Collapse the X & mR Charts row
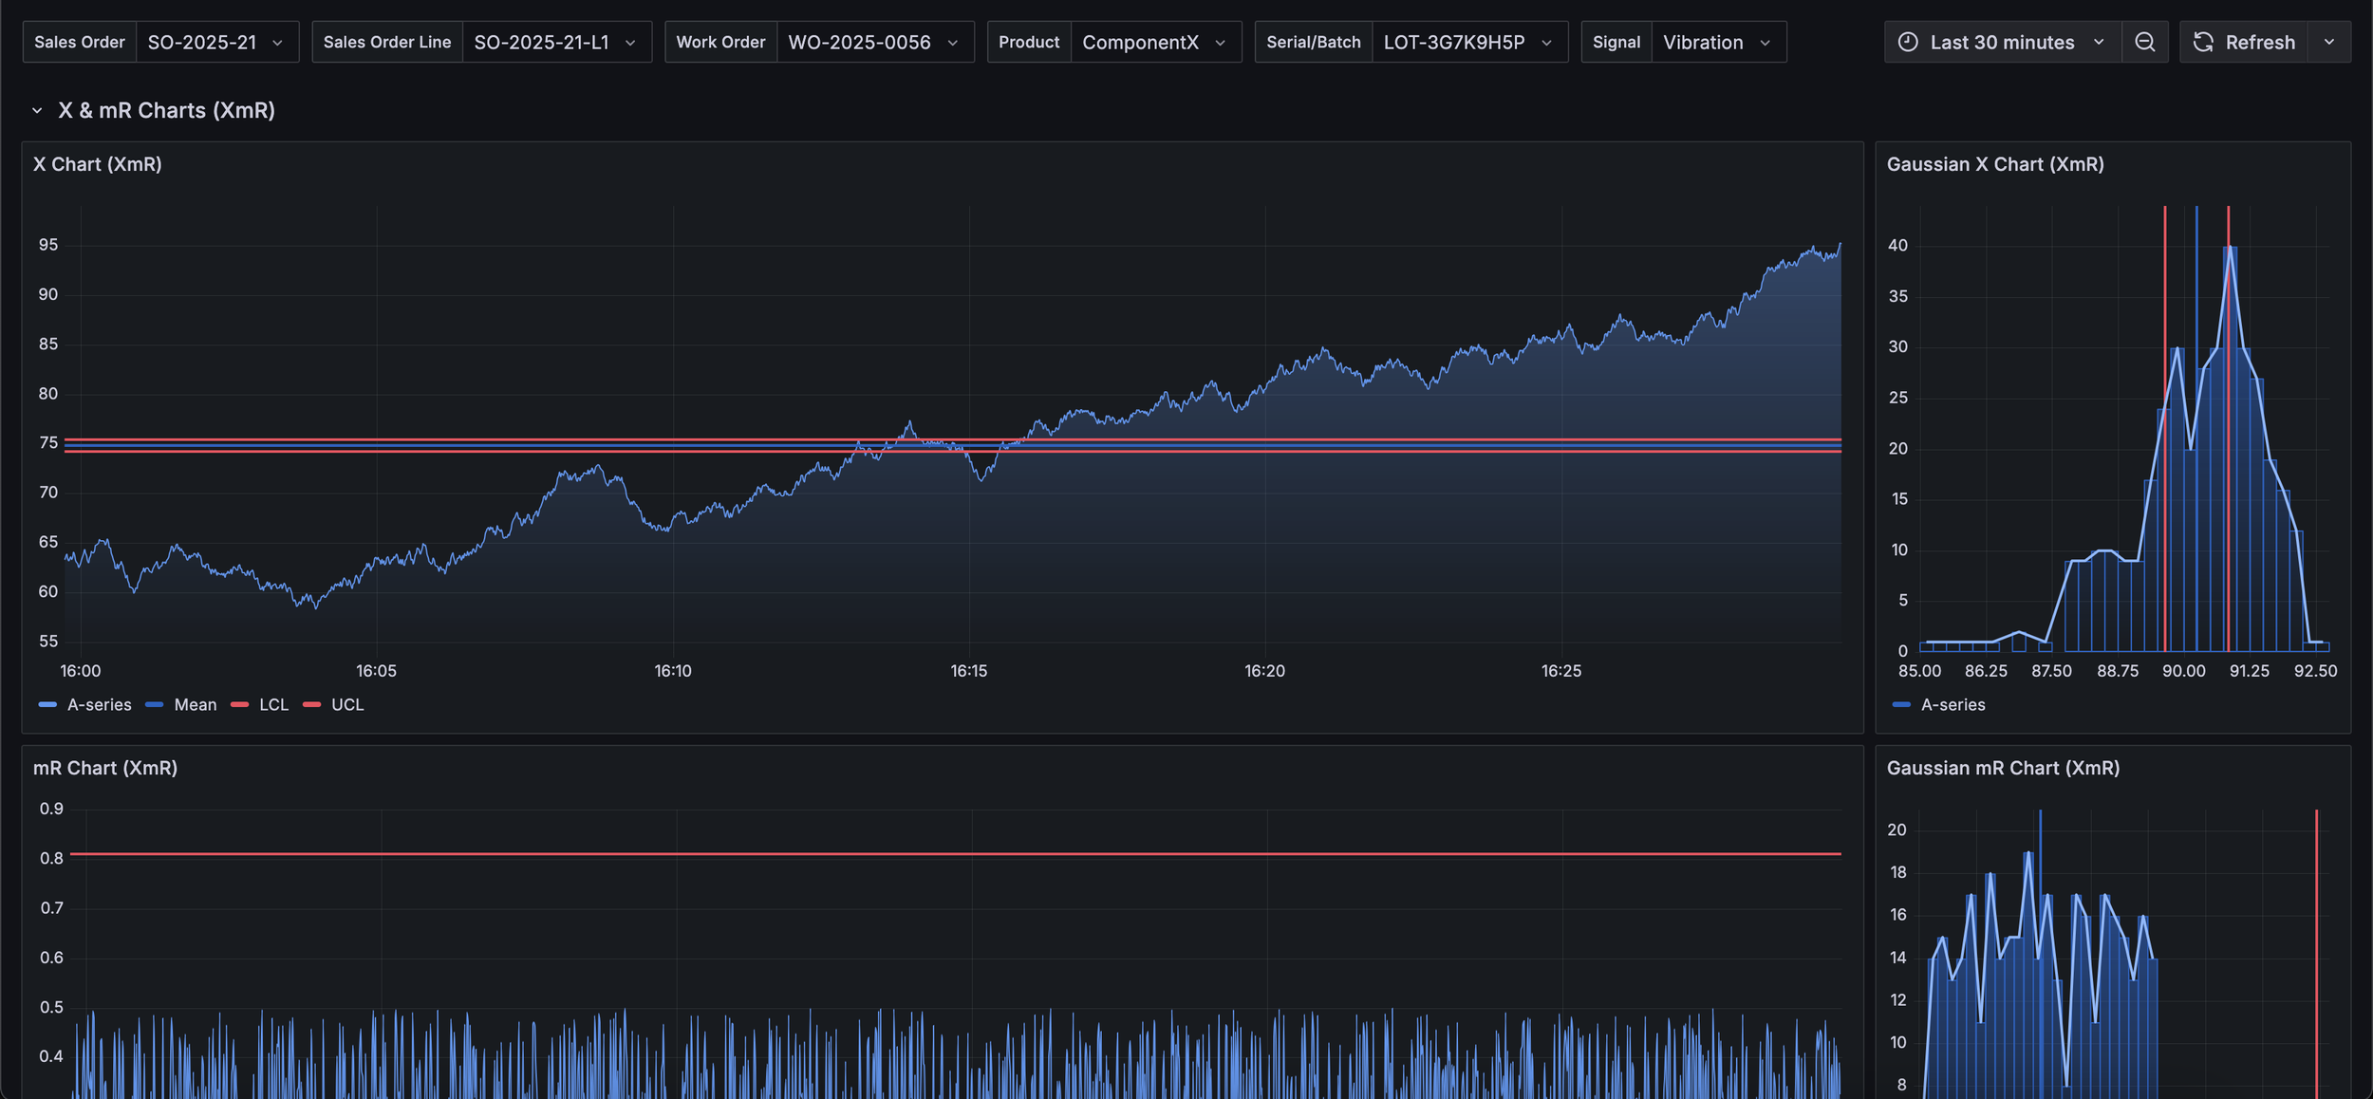Image resolution: width=2373 pixels, height=1099 pixels. click(37, 110)
